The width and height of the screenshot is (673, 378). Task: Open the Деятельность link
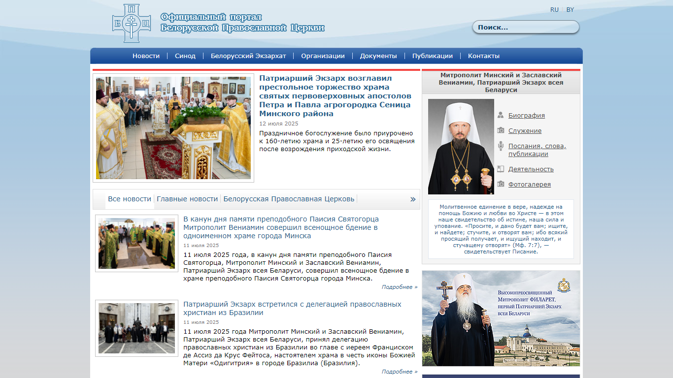click(531, 169)
